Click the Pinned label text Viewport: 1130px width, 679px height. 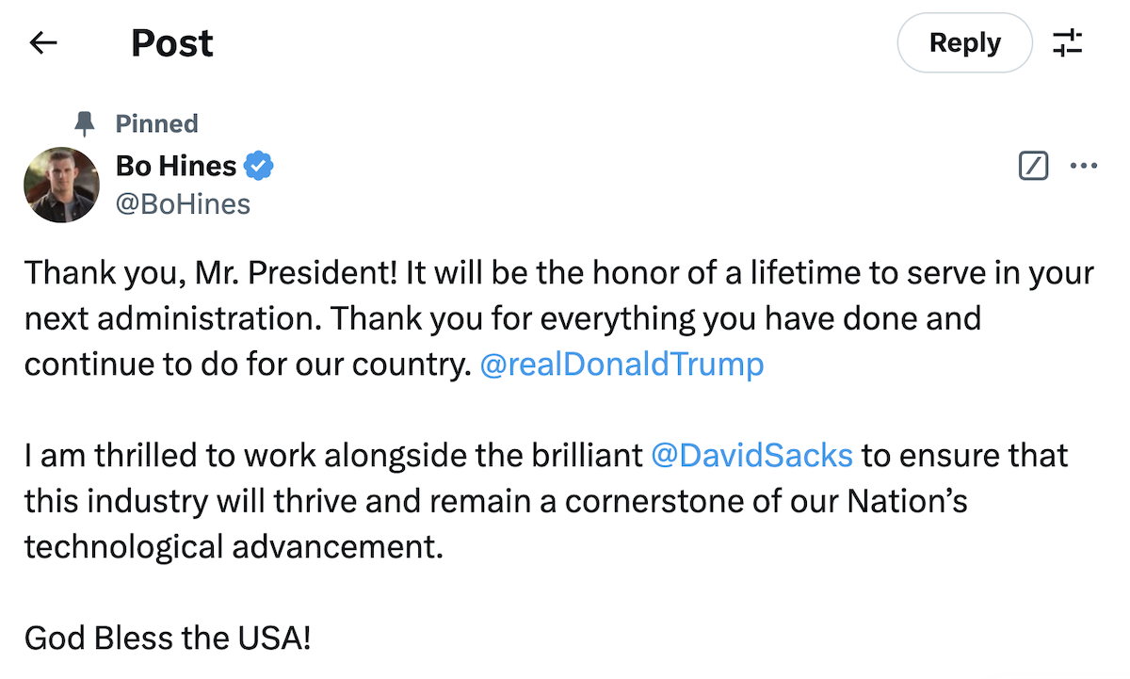click(x=156, y=123)
